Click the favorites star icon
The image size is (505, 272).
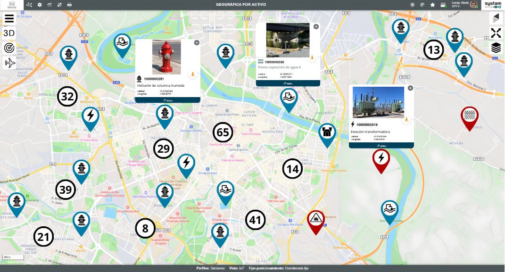click(x=432, y=5)
